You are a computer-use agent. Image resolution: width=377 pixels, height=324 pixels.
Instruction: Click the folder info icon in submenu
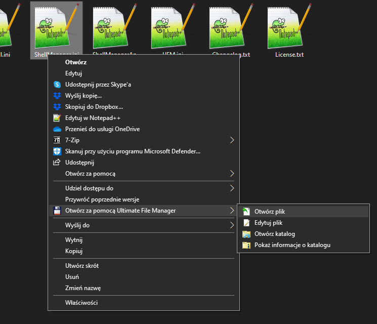[x=246, y=245]
